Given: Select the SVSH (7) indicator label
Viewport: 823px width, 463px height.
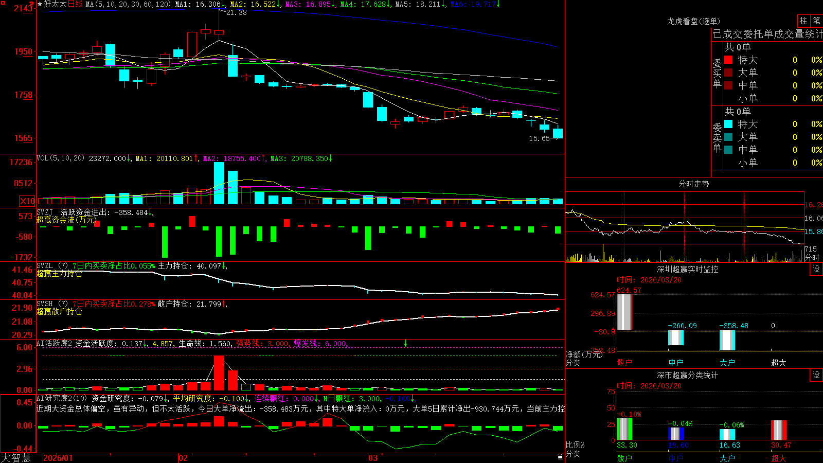Looking at the screenshot, I should [52, 304].
